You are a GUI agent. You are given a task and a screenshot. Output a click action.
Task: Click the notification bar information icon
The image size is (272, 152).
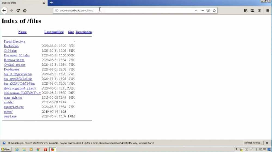coord(4,143)
